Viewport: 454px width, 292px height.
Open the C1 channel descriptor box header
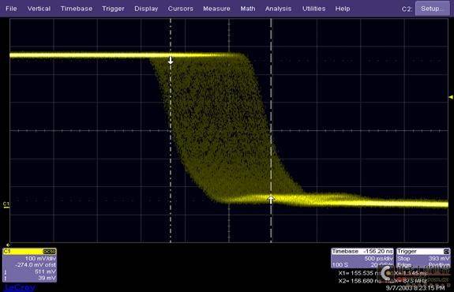click(x=29, y=252)
